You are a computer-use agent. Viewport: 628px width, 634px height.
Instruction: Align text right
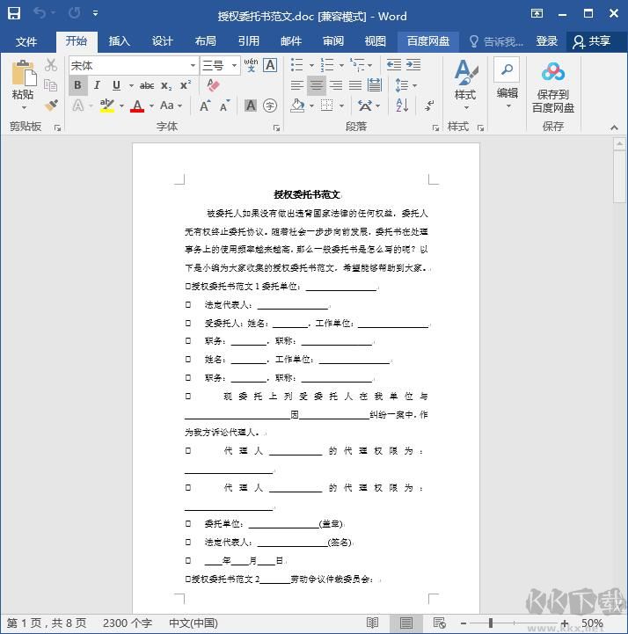pyautogui.click(x=336, y=85)
